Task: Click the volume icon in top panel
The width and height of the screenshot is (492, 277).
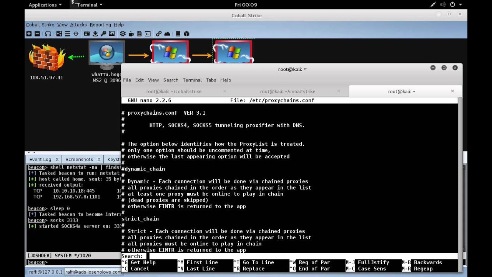Action: coord(442,5)
